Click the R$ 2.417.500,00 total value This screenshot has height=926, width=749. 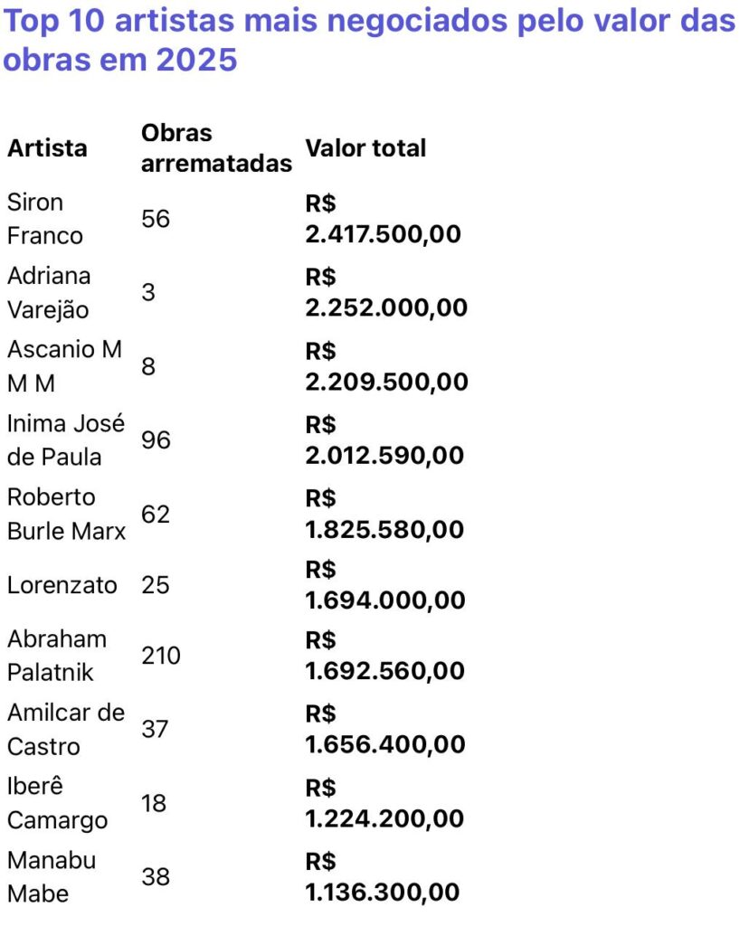[383, 219]
